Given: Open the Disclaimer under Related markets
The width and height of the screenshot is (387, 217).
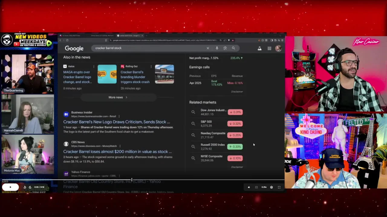Looking at the screenshot, I should pyautogui.click(x=237, y=167).
